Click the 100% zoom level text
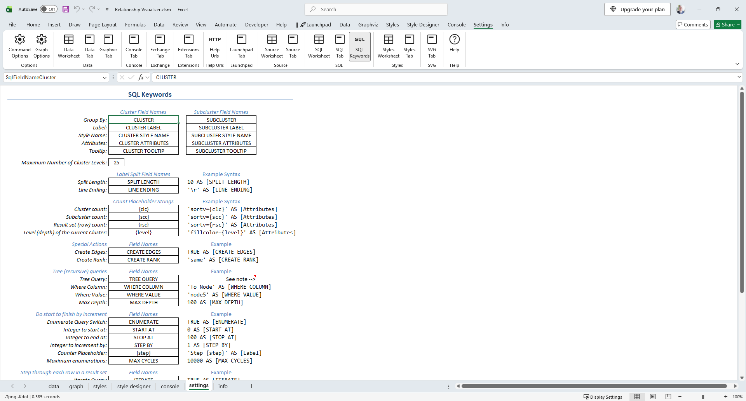Viewport: 746px width, 401px height. 737,397
